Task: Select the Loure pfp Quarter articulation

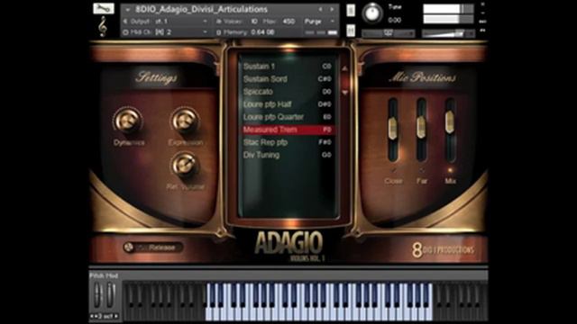Action: (288, 117)
